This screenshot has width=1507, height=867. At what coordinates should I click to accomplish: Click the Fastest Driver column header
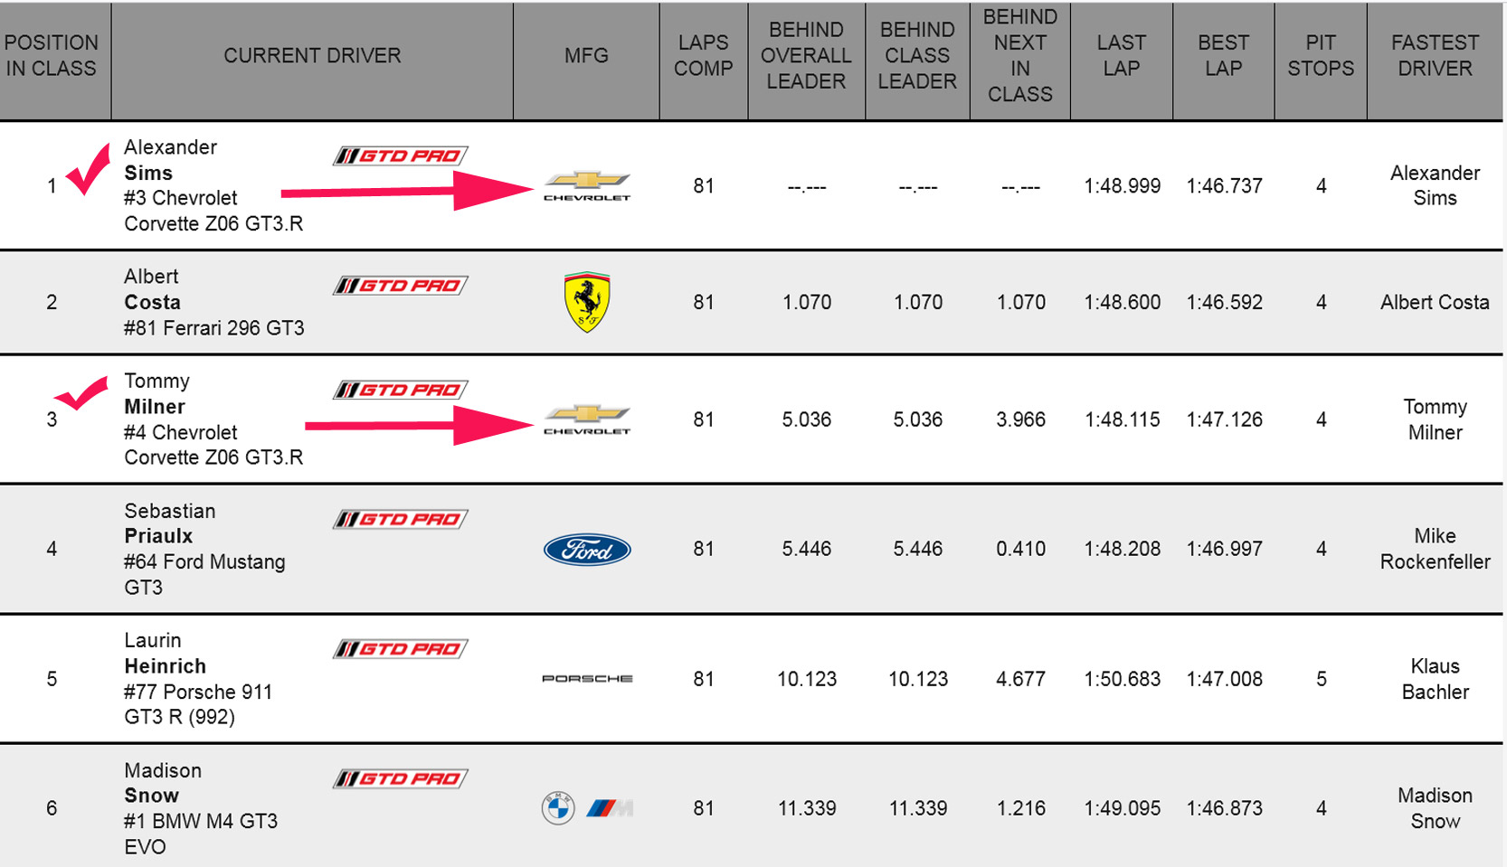[x=1435, y=56]
